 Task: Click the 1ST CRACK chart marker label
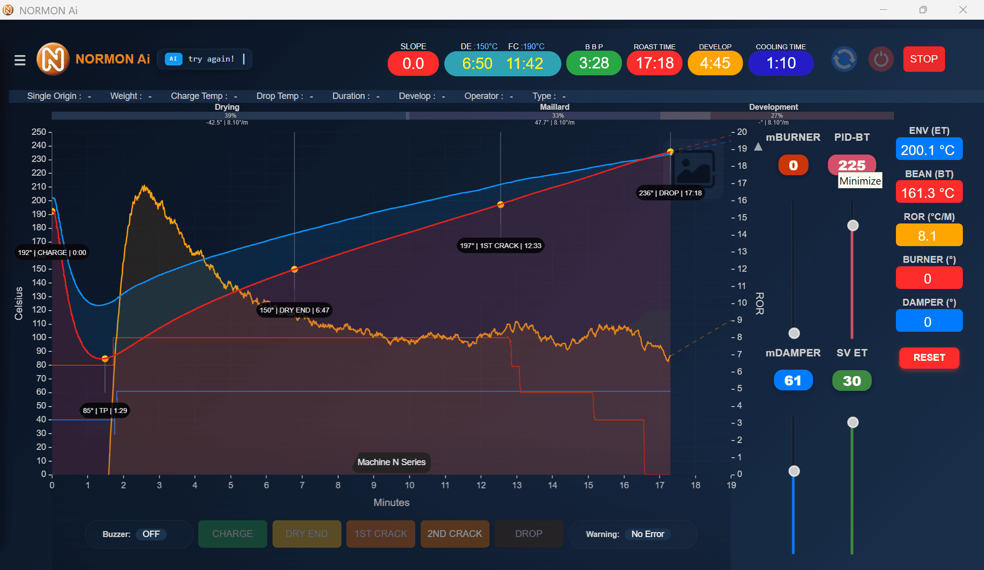pyautogui.click(x=500, y=246)
